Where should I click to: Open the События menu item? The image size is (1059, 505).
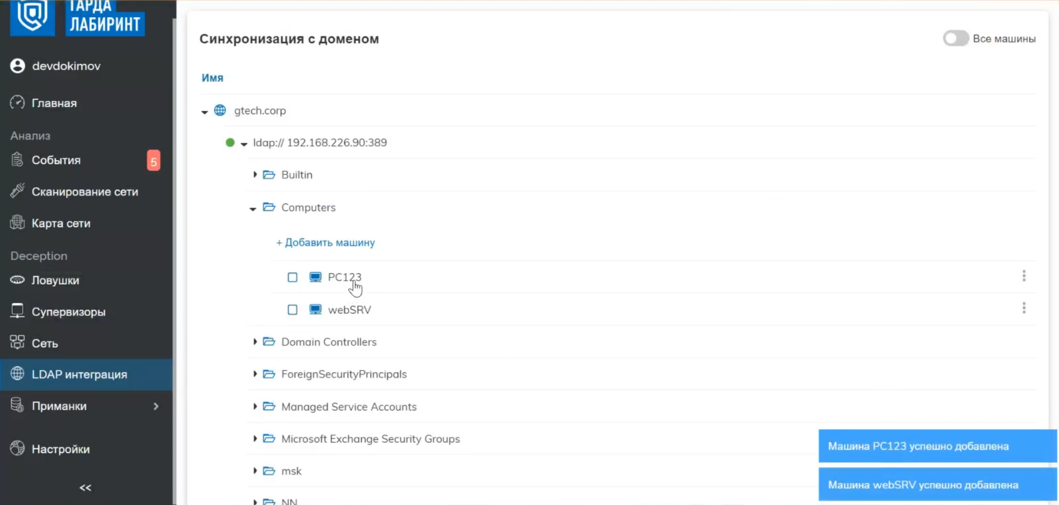(56, 160)
